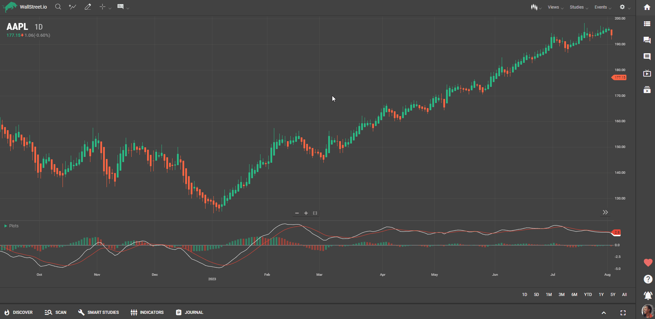The width and height of the screenshot is (655, 319).
Task: Toggle chart panel maximize icon
Action: [x=315, y=213]
